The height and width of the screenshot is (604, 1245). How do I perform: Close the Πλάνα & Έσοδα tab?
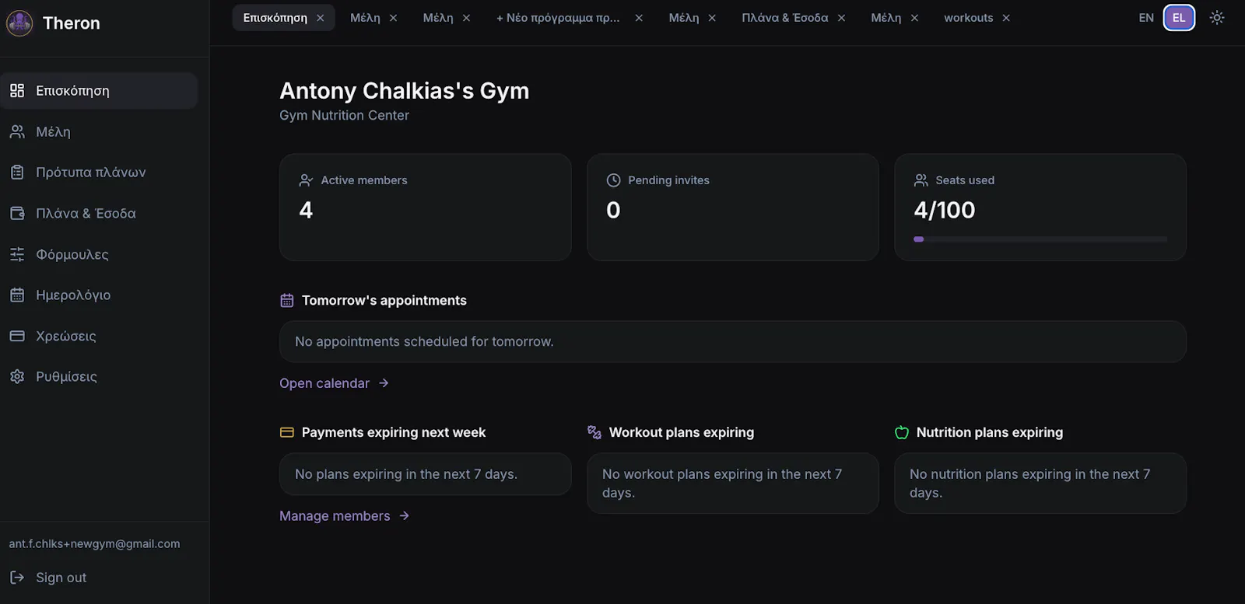click(841, 18)
